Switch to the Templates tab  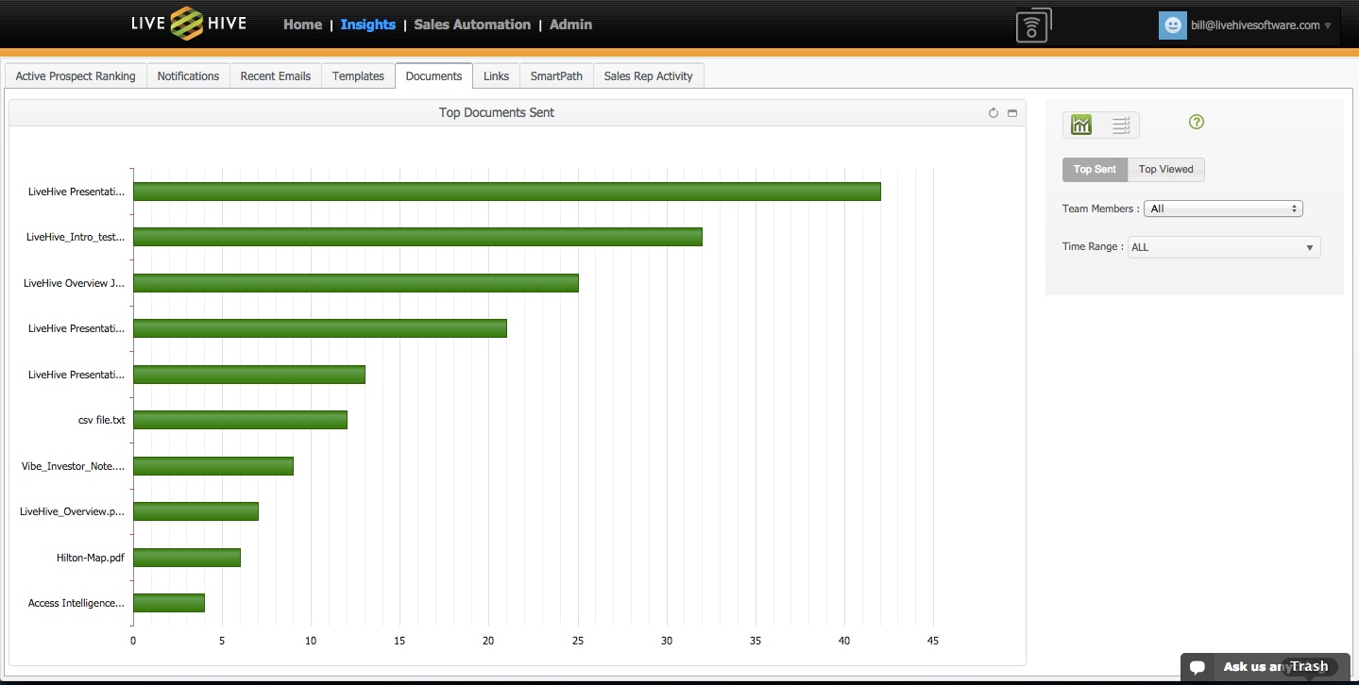[x=358, y=76]
